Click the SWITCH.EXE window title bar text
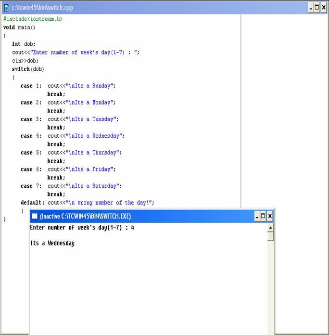Screen dimensions: 329x335 [86, 217]
